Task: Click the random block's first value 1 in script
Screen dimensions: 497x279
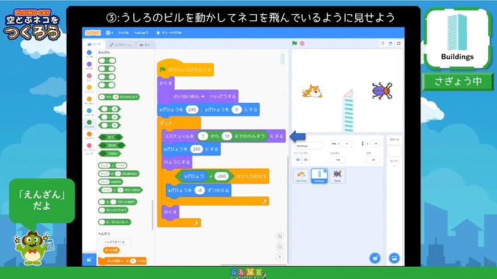Action: (202, 136)
